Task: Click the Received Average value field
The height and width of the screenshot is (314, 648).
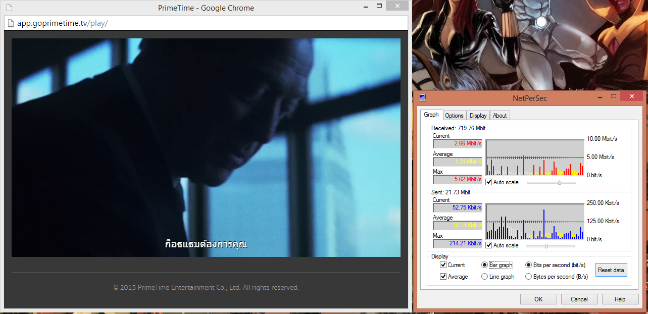Action: tap(458, 162)
